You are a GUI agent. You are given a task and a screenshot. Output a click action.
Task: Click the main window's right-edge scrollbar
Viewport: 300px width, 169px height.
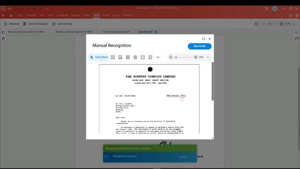299,109
